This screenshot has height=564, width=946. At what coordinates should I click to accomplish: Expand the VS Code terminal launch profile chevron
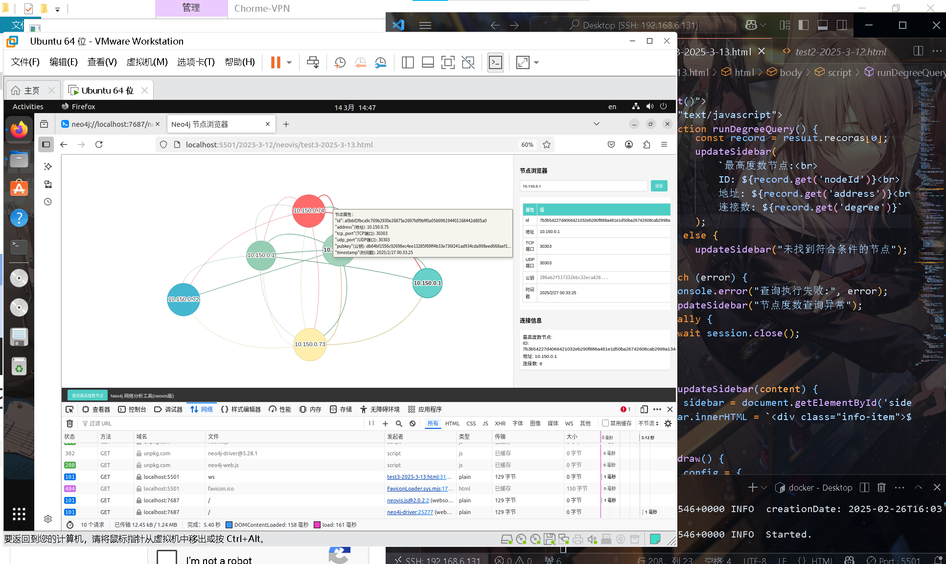point(764,488)
